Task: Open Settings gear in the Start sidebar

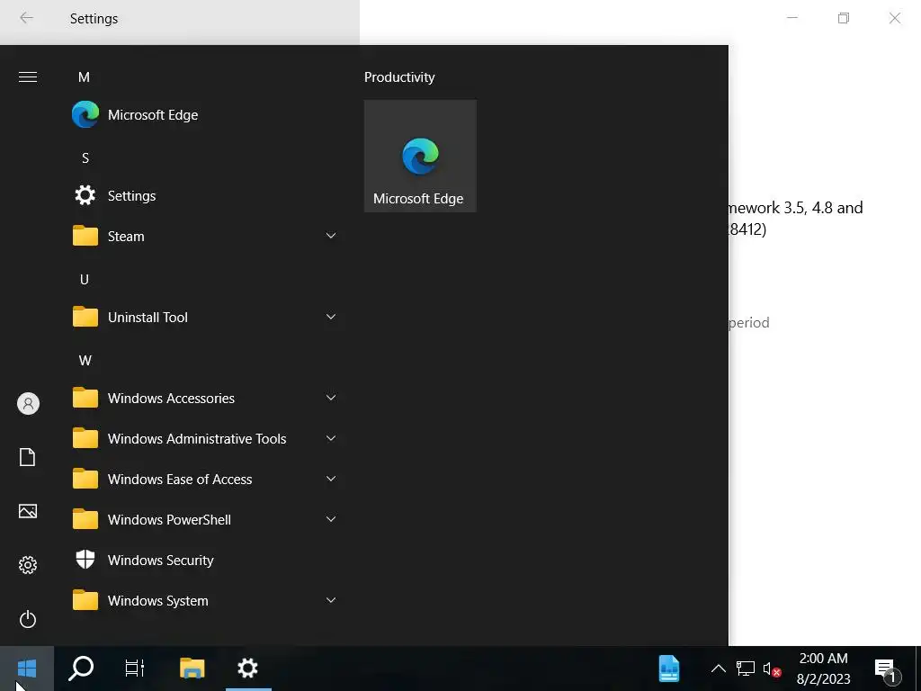Action: point(28,565)
